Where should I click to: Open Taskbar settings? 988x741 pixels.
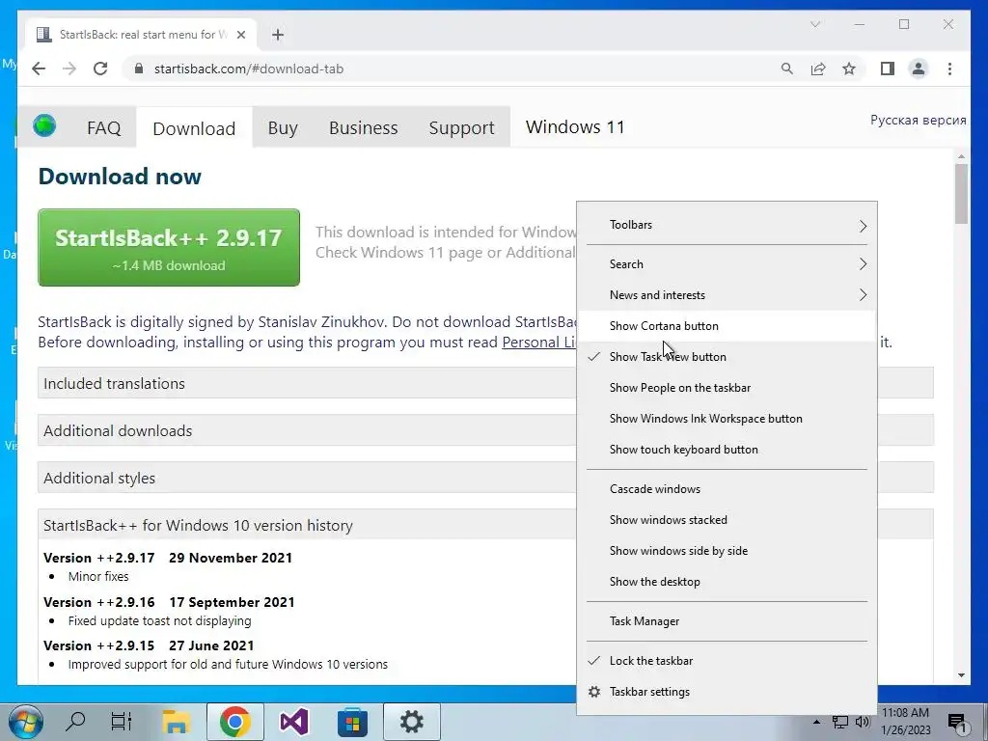727,691
